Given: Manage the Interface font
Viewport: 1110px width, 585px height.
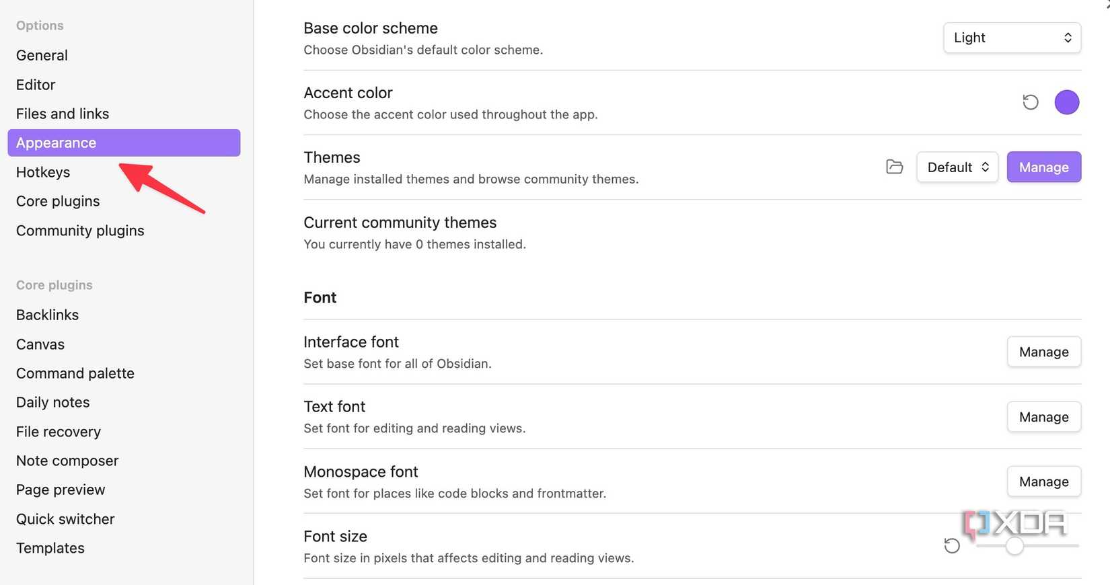Looking at the screenshot, I should pyautogui.click(x=1043, y=352).
